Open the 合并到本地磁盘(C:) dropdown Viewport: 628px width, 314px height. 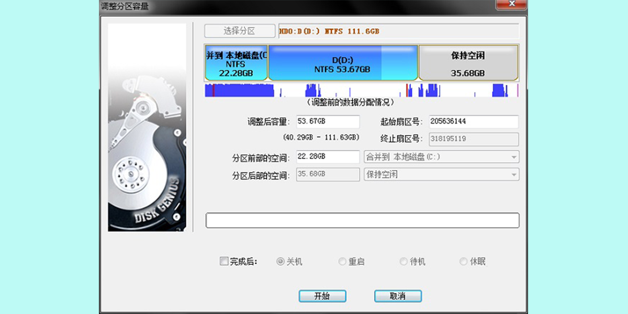440,156
